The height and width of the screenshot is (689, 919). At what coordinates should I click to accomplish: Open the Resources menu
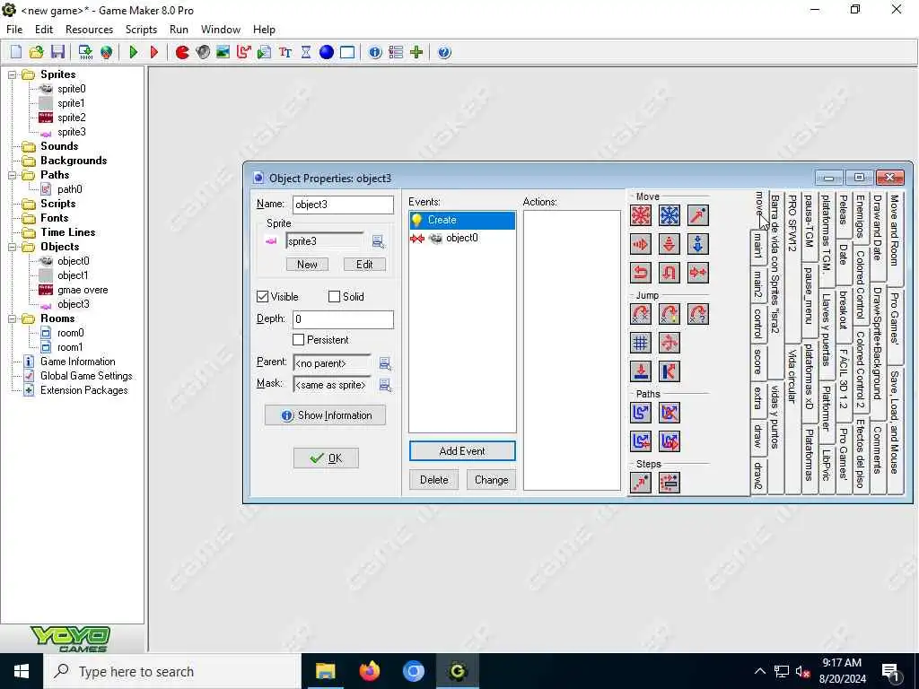pos(89,30)
